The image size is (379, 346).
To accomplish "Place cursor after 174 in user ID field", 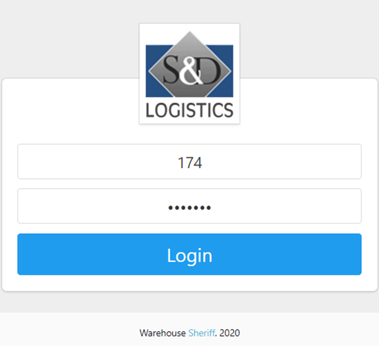I will pos(203,163).
